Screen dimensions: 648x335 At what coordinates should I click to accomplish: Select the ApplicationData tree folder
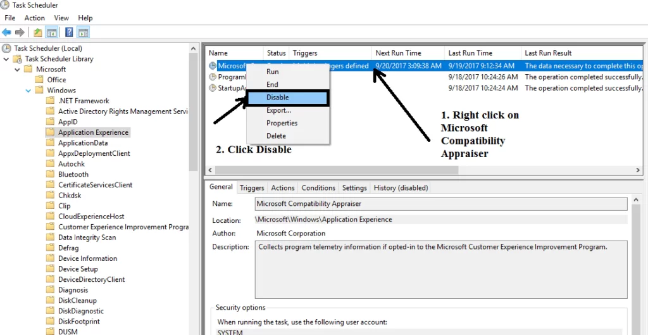coord(83,143)
